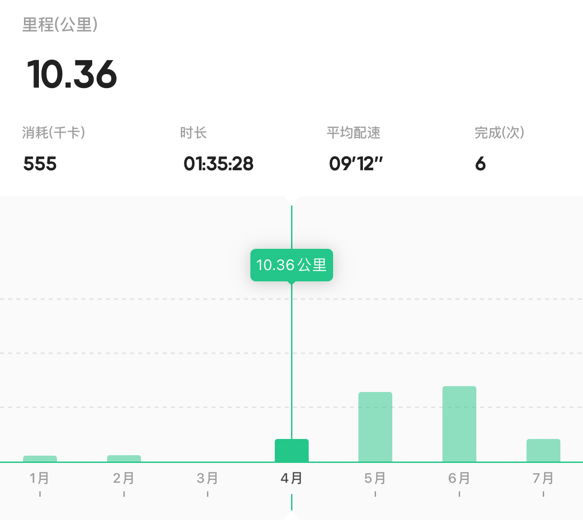Tap the January distance bar
This screenshot has height=532, width=583.
tap(40, 458)
